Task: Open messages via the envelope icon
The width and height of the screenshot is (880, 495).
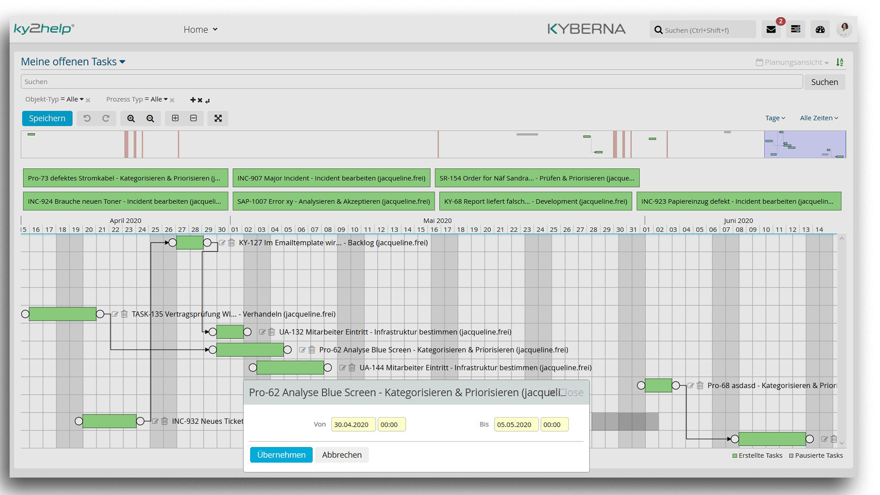Action: coord(771,29)
